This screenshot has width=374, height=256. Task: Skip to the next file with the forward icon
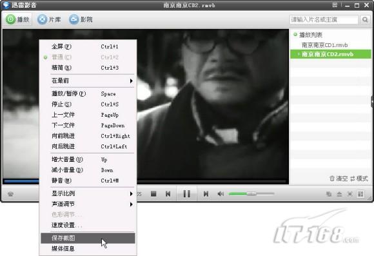206,193
